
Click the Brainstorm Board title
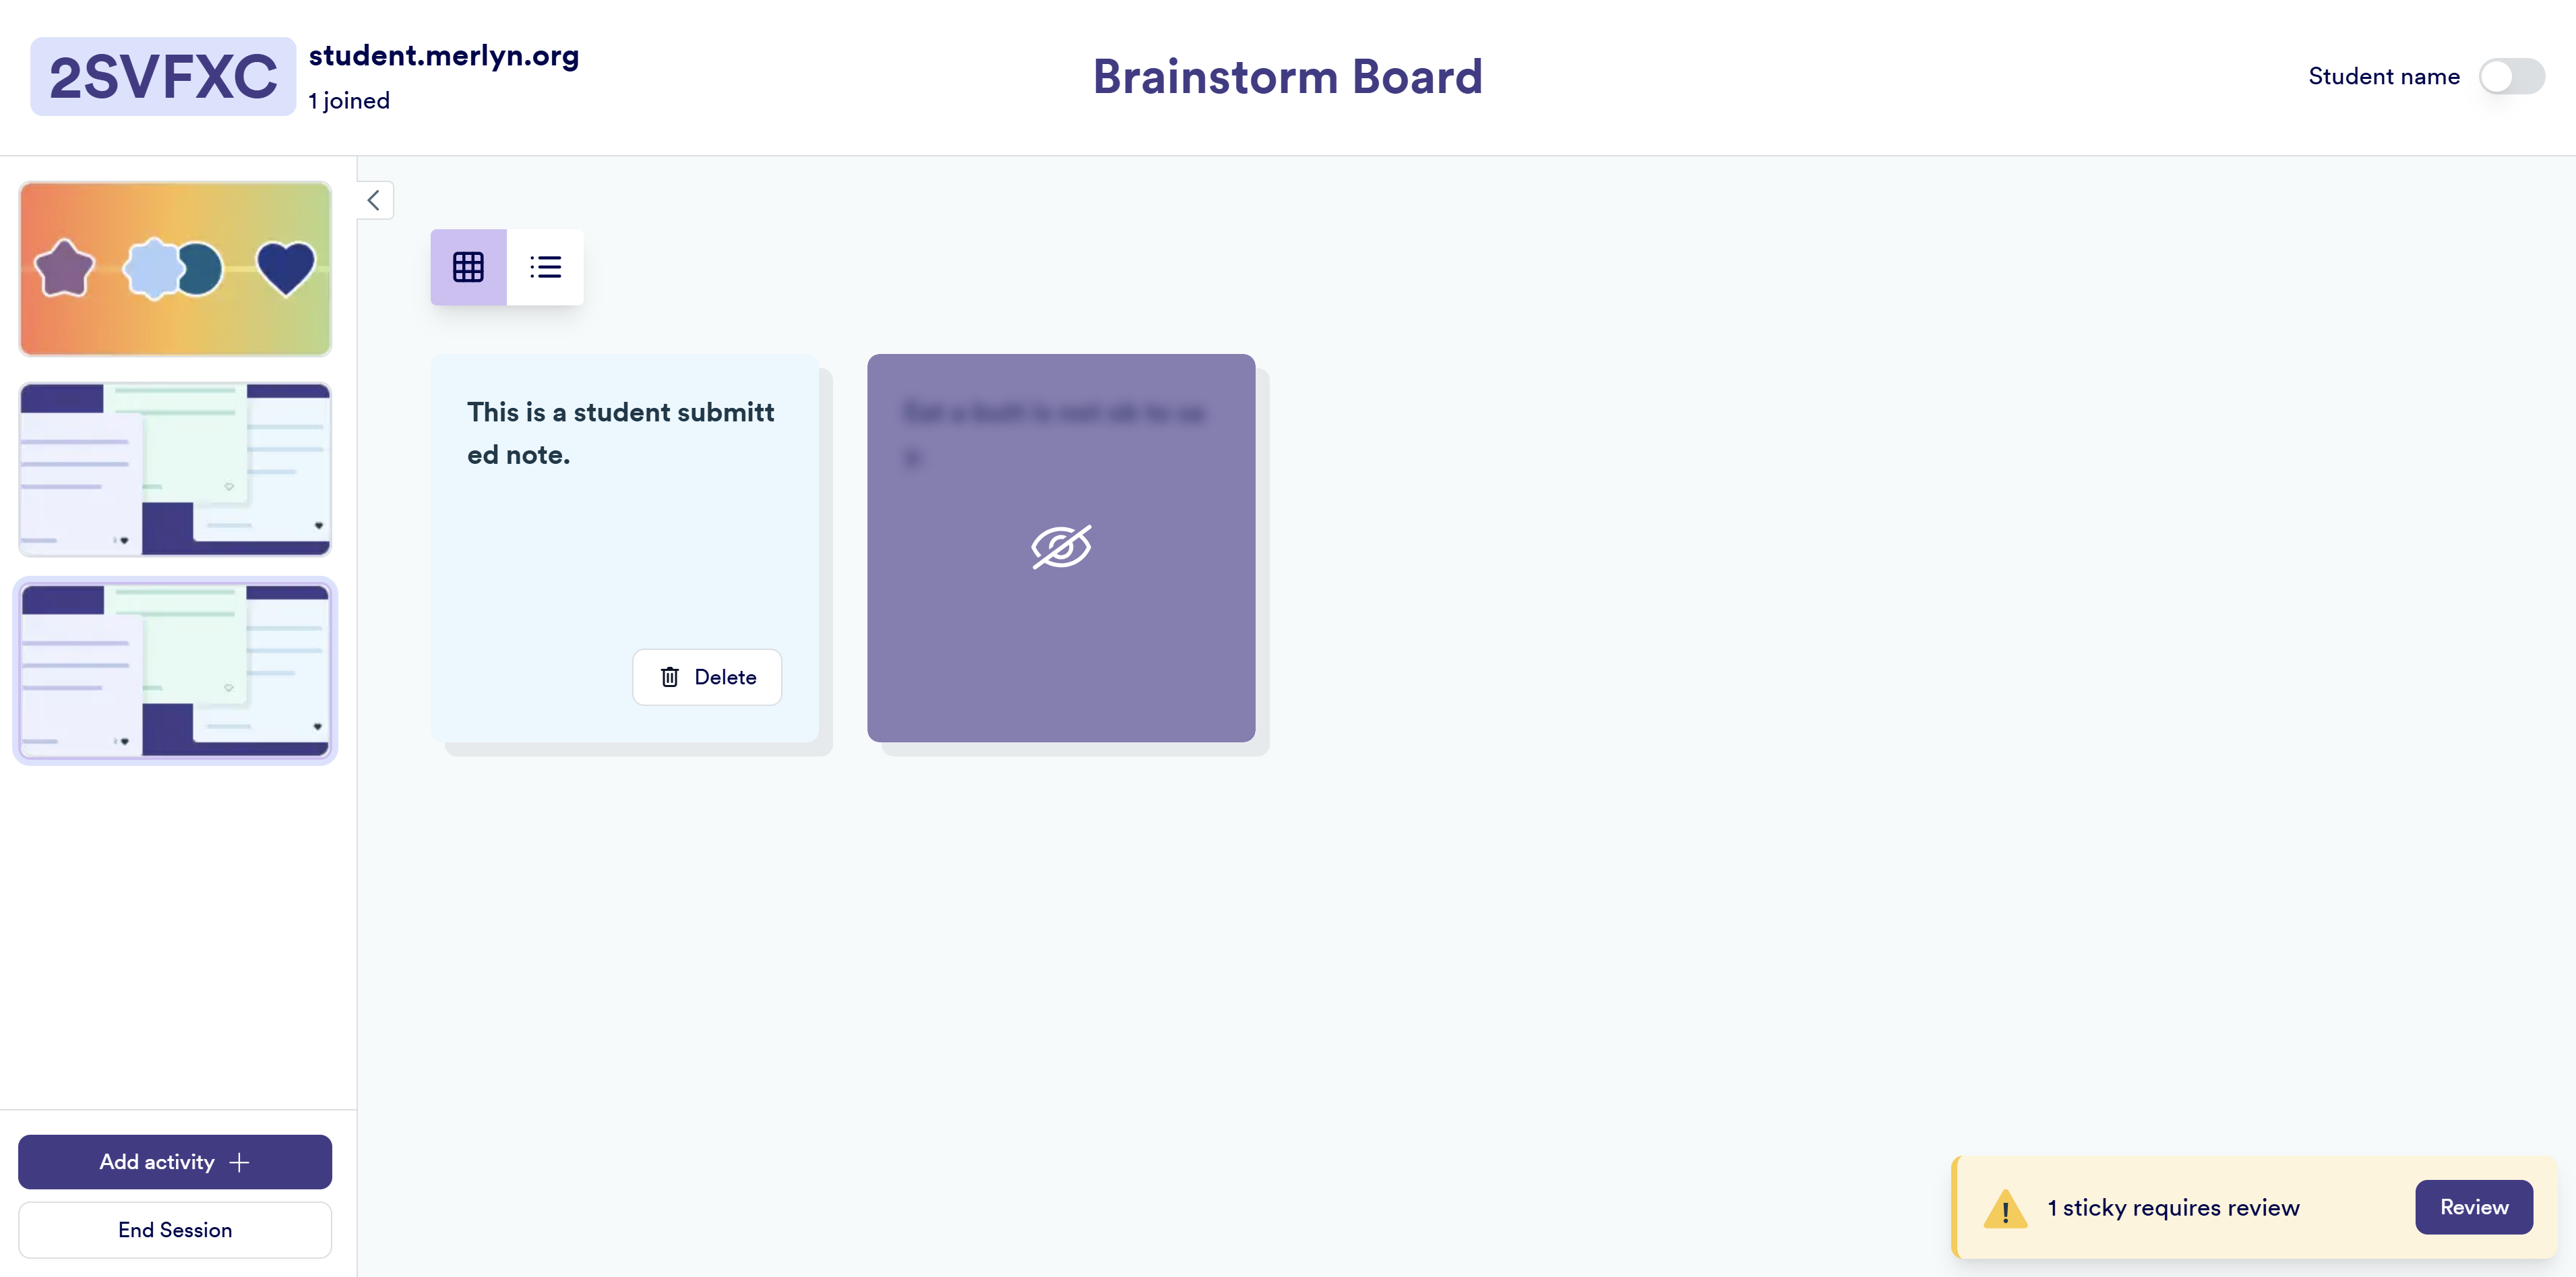coord(1287,77)
